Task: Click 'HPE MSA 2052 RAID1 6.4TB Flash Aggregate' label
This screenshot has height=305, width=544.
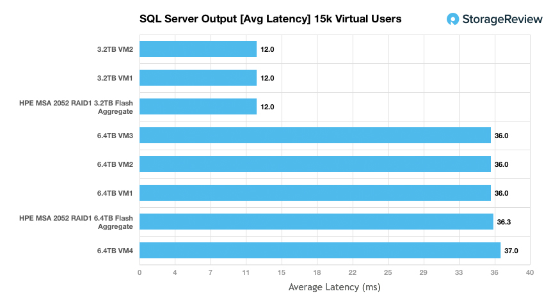Action: point(76,222)
